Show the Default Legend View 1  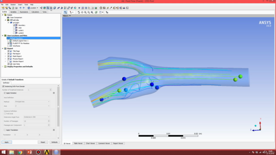[x=8, y=40]
